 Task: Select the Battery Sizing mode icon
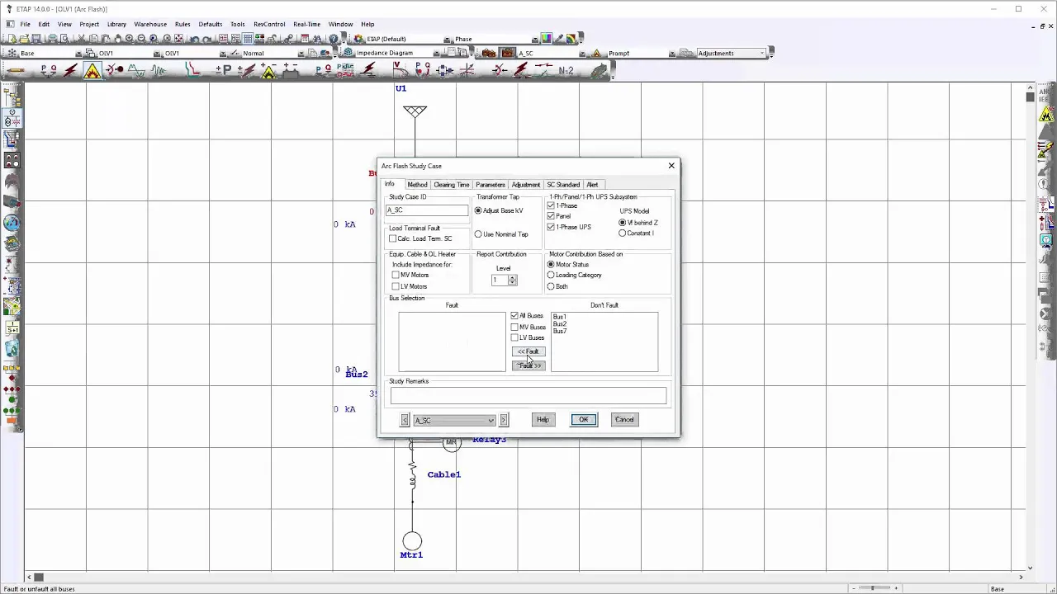[291, 71]
